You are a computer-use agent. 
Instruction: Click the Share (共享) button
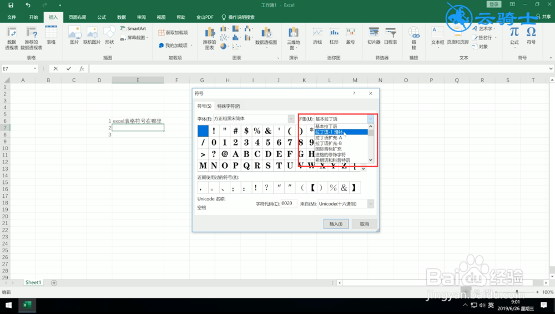point(544,17)
